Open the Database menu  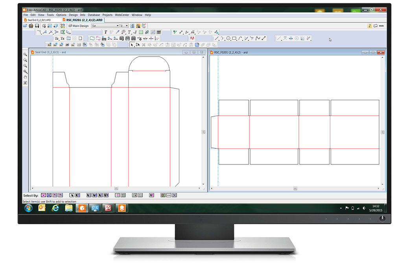click(94, 15)
